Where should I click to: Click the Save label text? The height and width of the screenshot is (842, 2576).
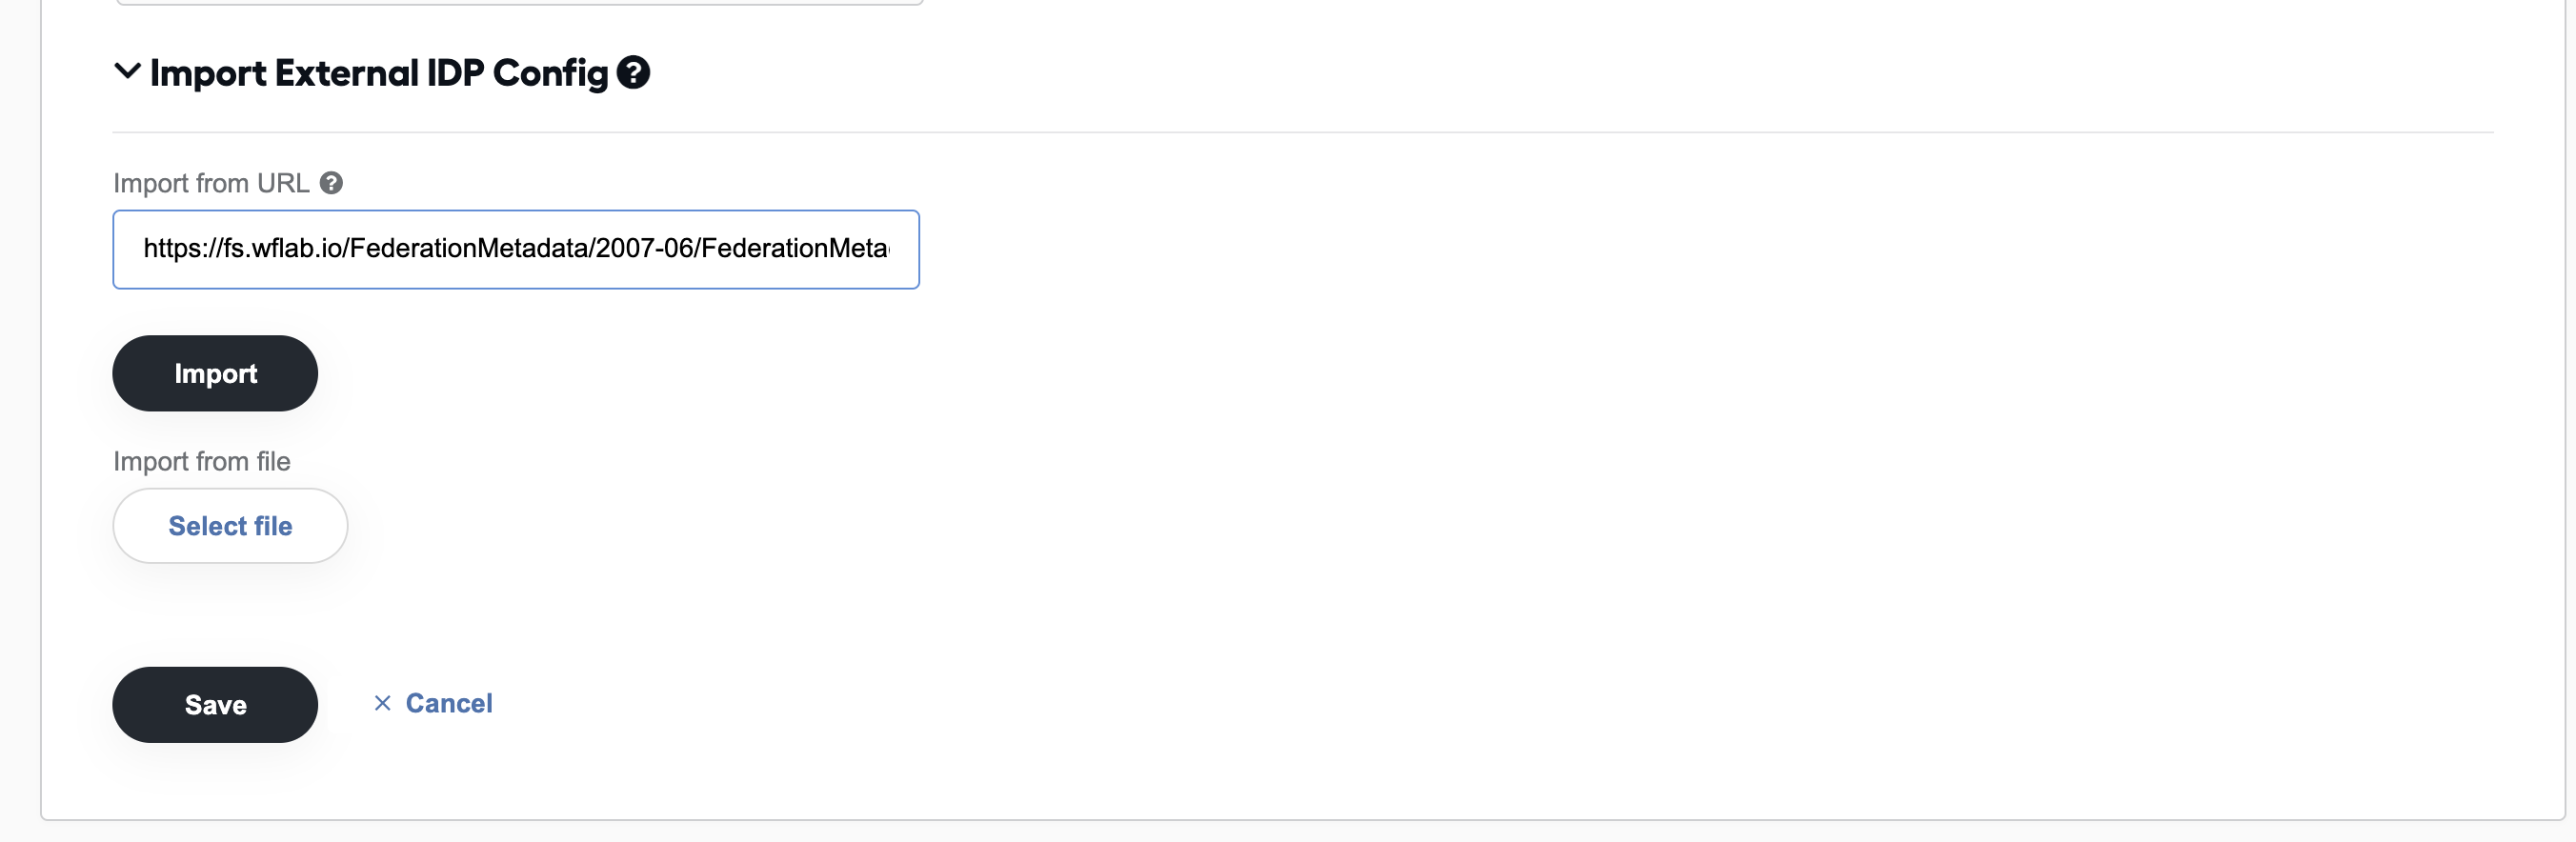coord(216,705)
